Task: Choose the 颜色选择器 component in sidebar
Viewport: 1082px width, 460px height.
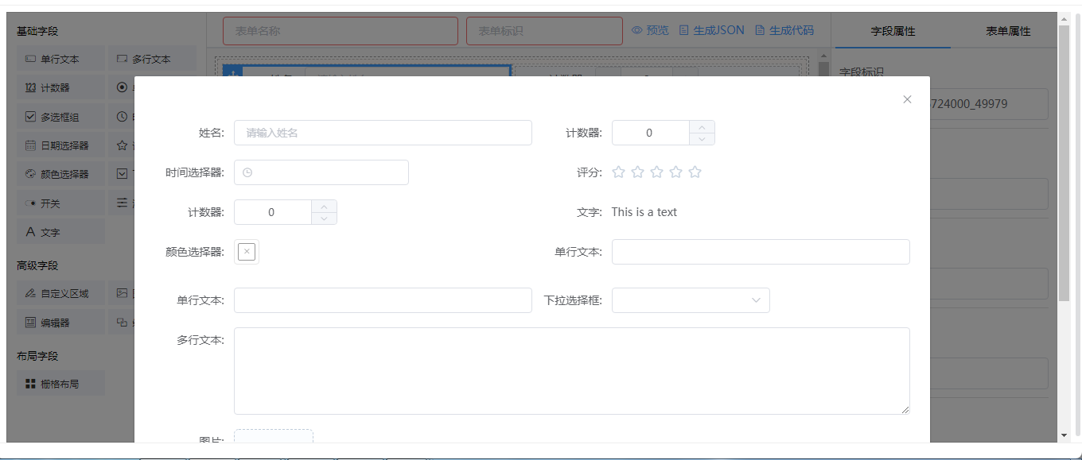Action: 60,174
